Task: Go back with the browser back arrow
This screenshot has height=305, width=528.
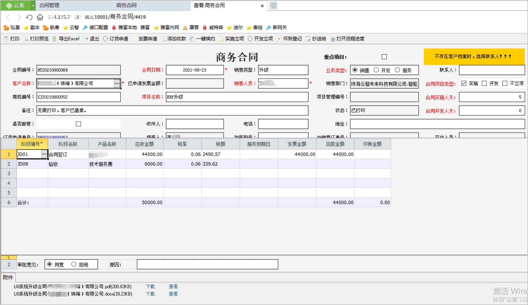Action: coord(8,17)
